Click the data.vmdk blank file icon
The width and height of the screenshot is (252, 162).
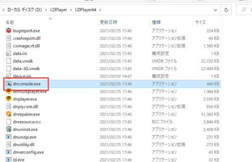(8, 61)
